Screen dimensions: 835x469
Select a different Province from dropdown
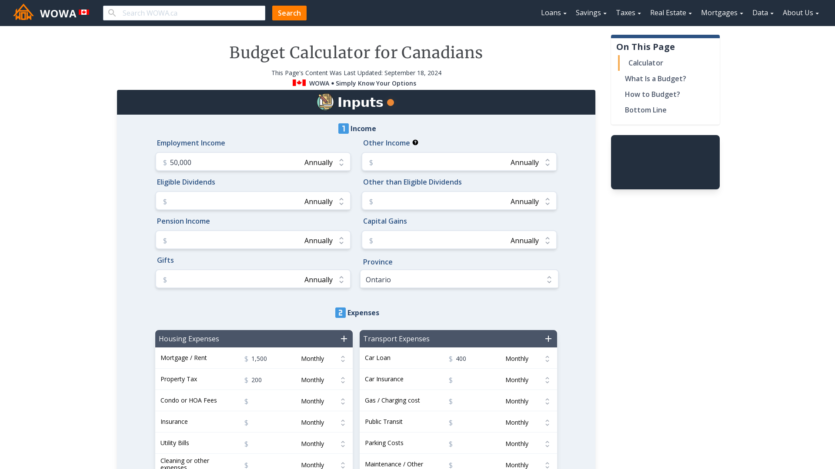point(459,280)
